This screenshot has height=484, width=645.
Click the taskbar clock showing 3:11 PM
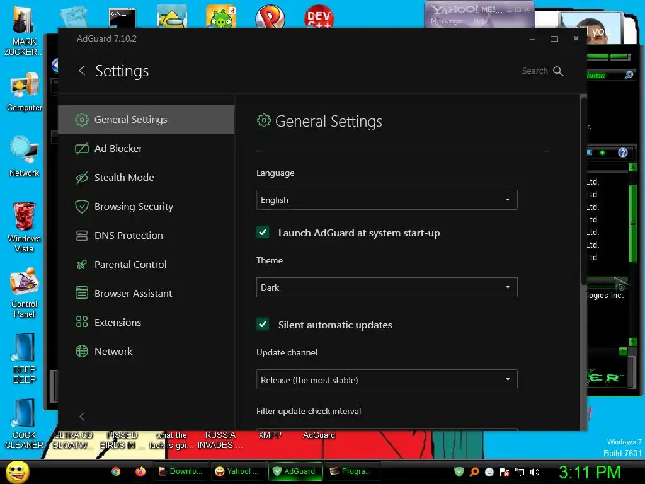[x=590, y=472]
